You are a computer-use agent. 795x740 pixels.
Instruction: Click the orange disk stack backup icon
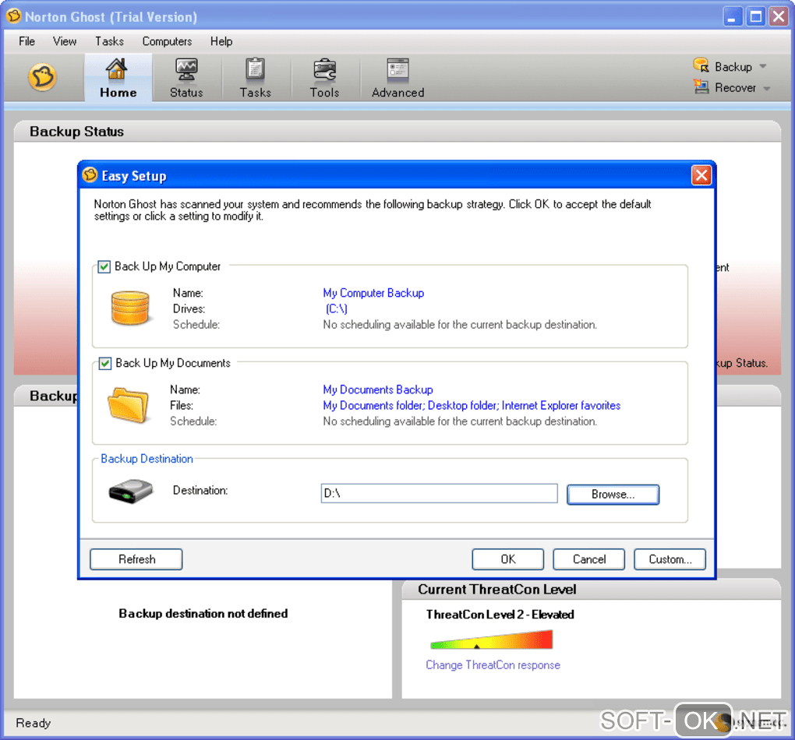(130, 308)
